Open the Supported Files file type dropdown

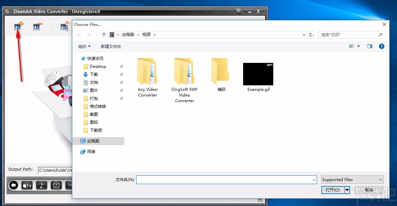pos(352,179)
